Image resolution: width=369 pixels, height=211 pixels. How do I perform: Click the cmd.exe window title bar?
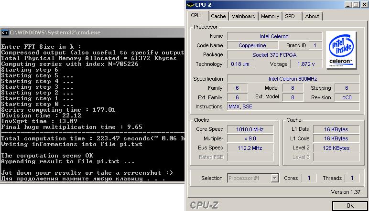point(92,32)
